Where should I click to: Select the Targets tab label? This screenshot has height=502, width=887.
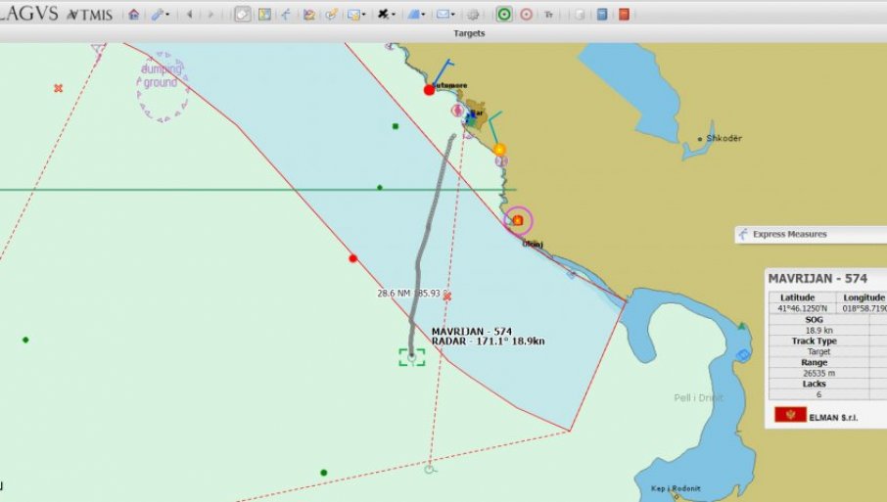(x=469, y=33)
